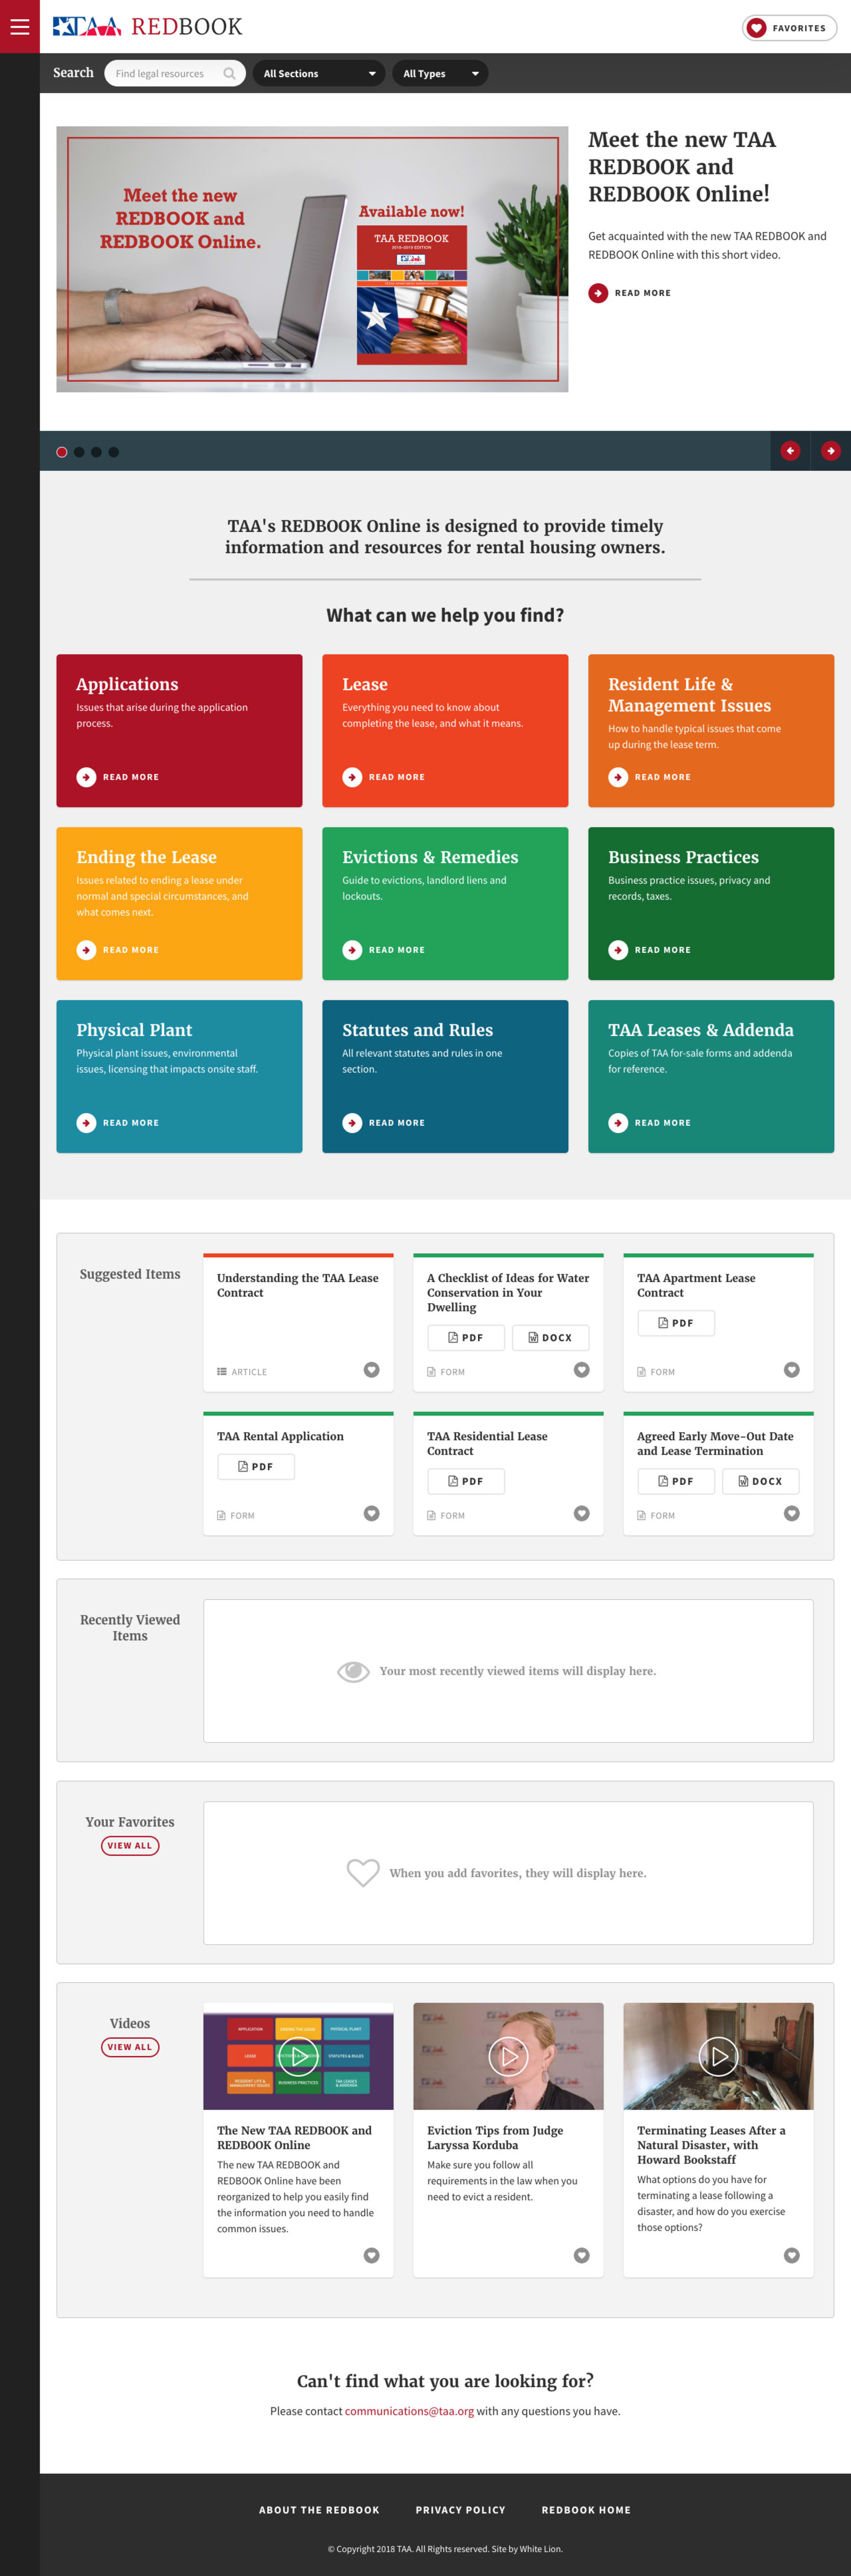Image resolution: width=851 pixels, height=2576 pixels.
Task: Favorite the Water Conservation checklist item
Action: tap(581, 1370)
